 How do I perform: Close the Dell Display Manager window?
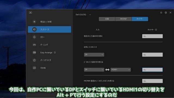pos(170,13)
